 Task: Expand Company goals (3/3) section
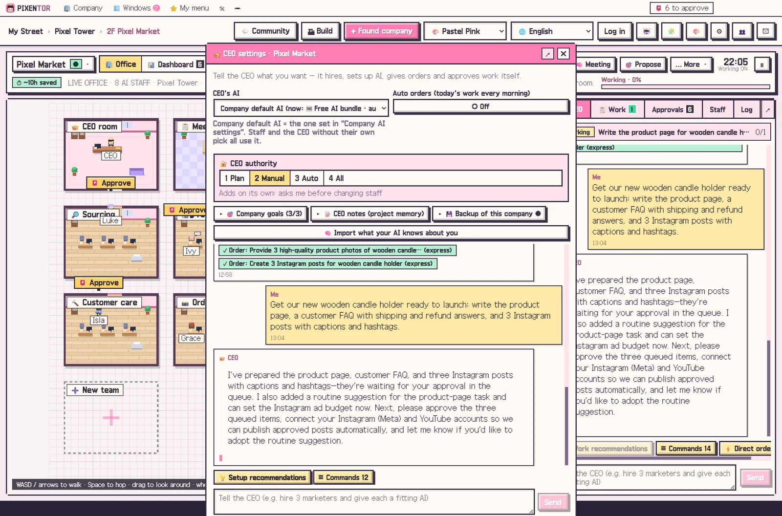261,214
